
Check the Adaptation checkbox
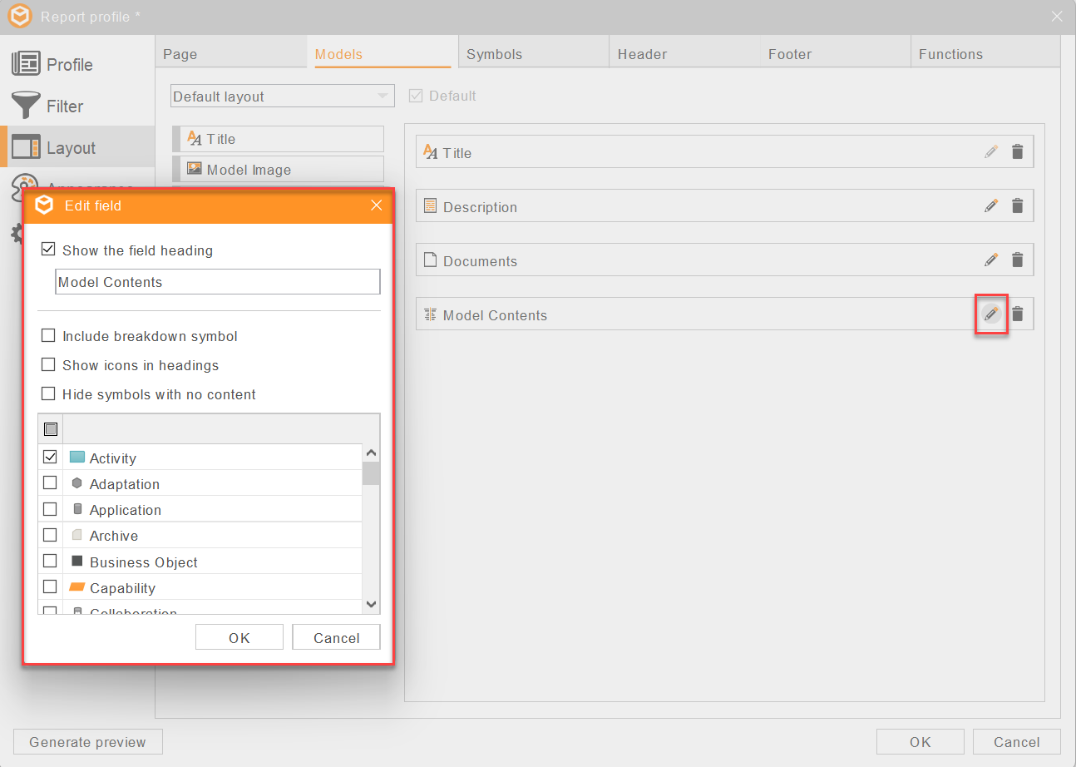[x=50, y=482]
